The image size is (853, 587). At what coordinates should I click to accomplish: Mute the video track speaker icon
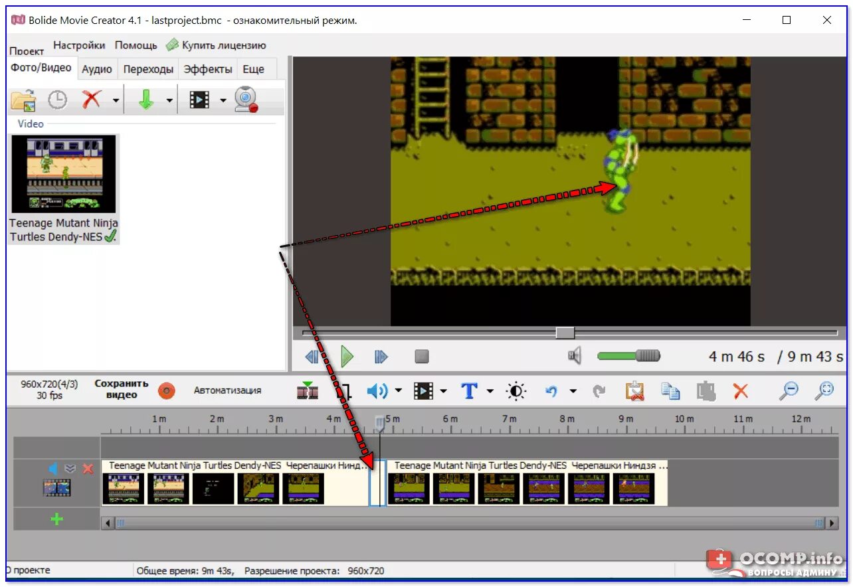[x=53, y=469]
